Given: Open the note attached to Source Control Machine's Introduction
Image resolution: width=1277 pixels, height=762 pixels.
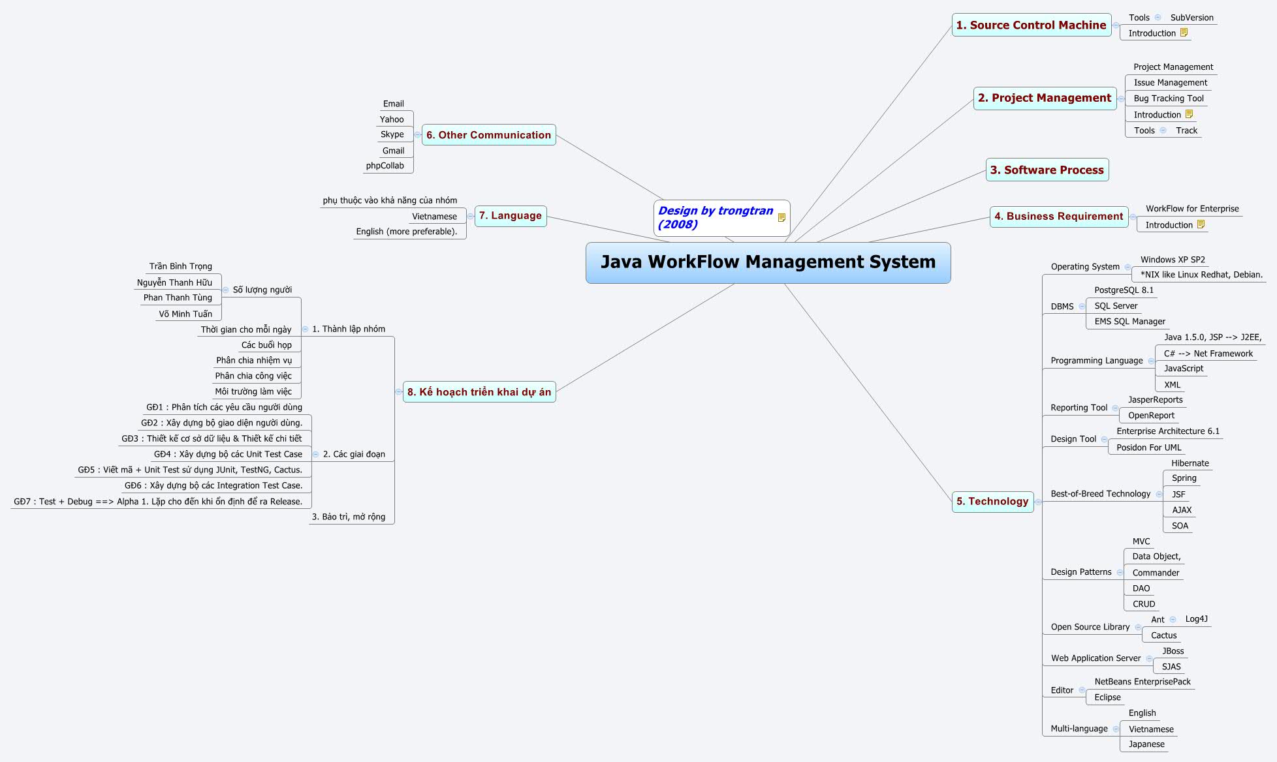Looking at the screenshot, I should click(x=1183, y=33).
